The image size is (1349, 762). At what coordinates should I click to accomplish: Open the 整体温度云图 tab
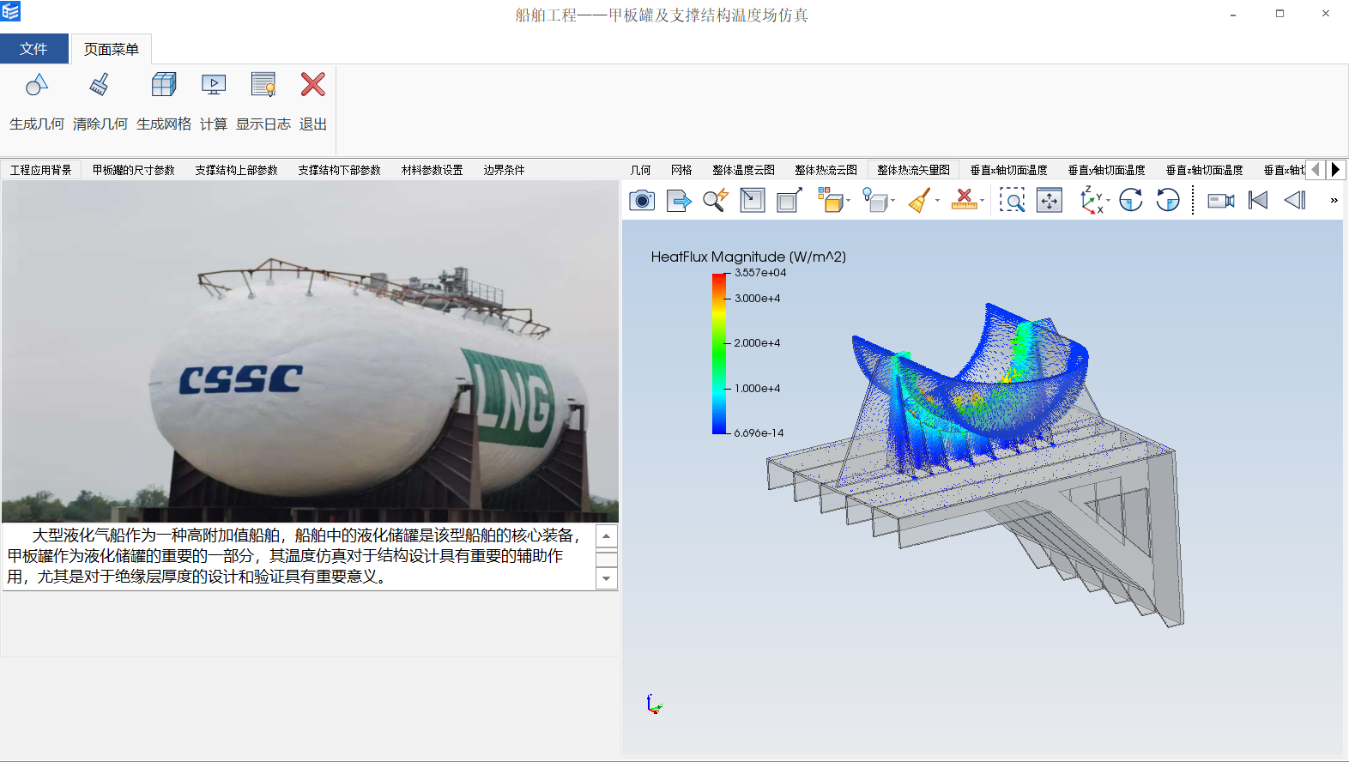[x=743, y=170]
